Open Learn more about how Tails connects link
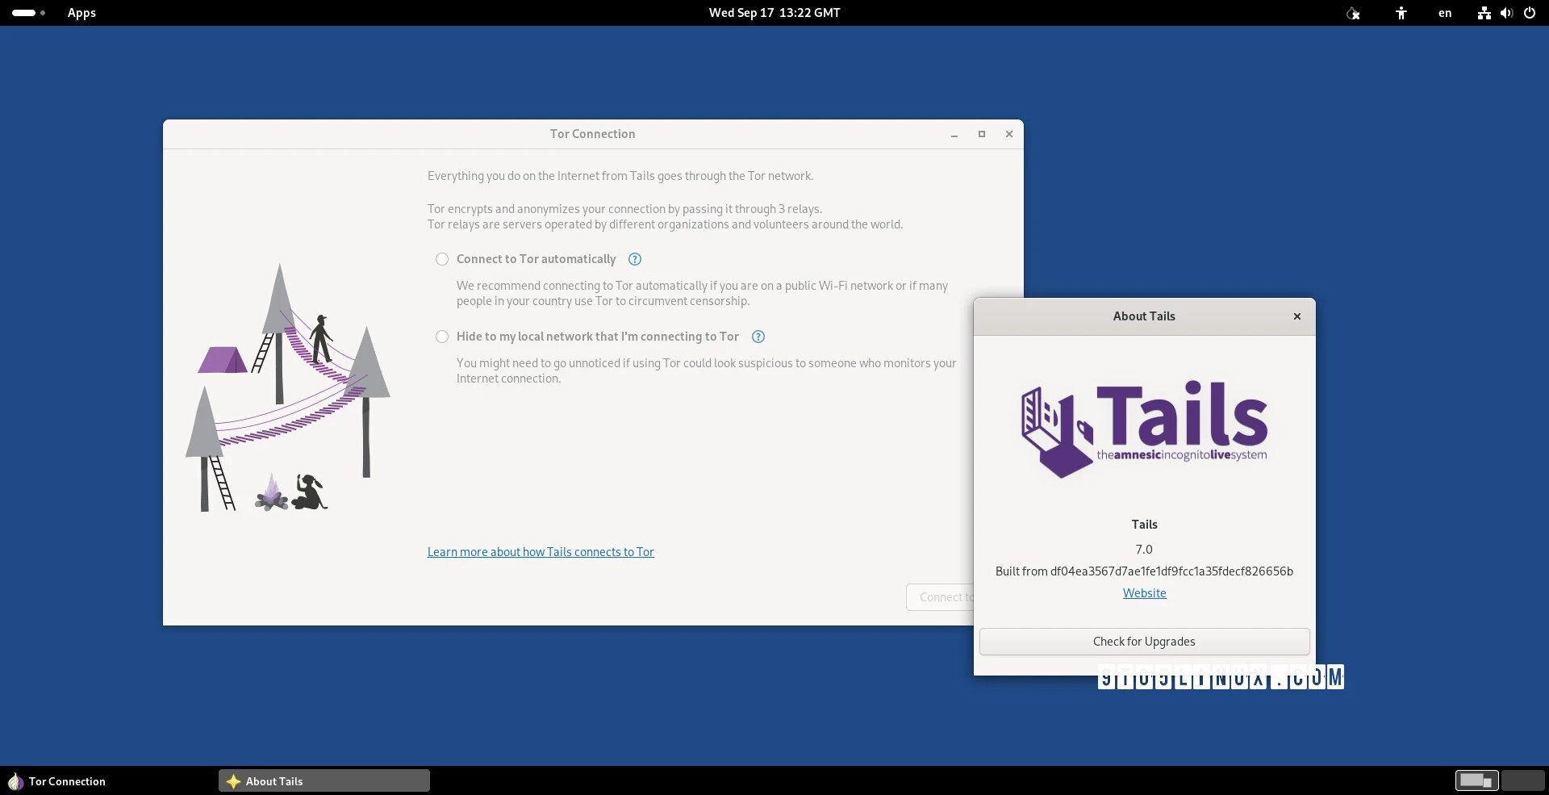 (541, 552)
